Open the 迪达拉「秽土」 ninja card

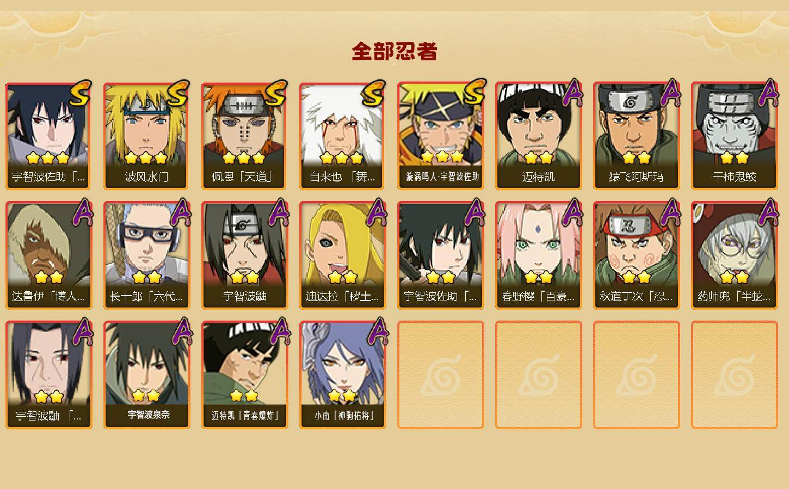(342, 255)
